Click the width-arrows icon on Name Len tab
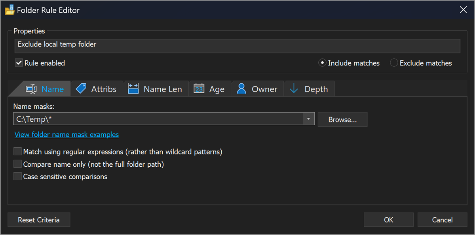Screen dimensions: 475x235 tap(133, 88)
